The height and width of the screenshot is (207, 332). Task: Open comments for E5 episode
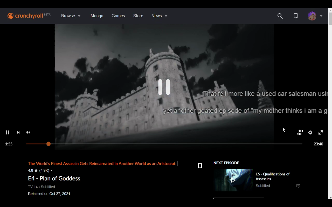(298, 186)
